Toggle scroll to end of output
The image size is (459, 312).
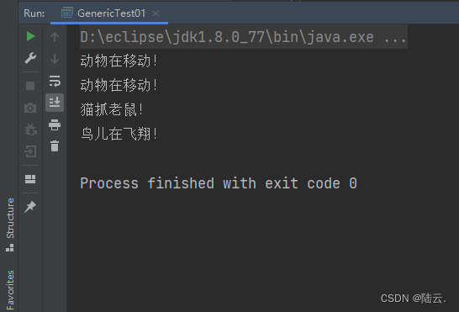(x=55, y=103)
